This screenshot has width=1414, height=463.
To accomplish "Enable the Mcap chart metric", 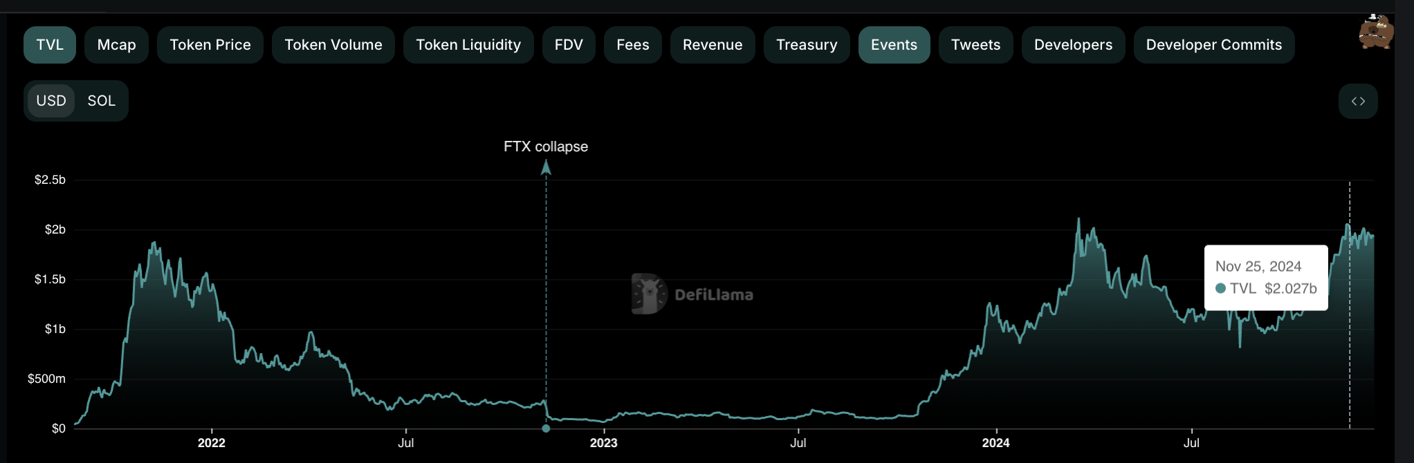I will 116,45.
